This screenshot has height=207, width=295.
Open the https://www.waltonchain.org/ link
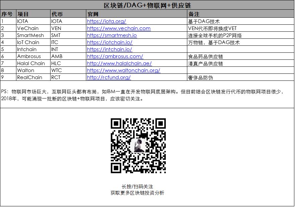coord(123,70)
